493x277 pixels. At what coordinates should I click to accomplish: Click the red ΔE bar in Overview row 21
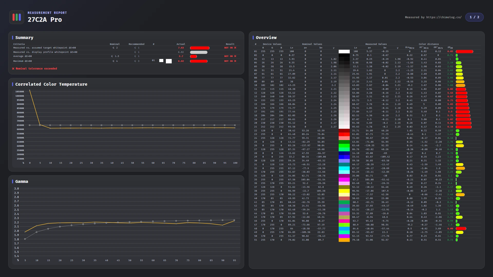pos(464,127)
